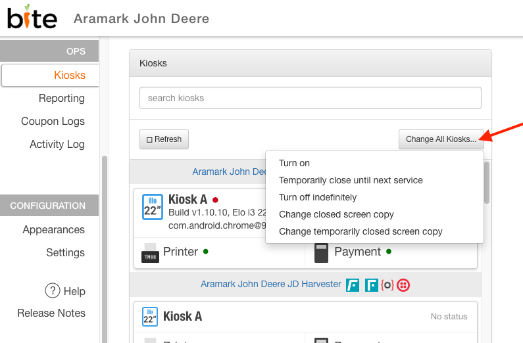The height and width of the screenshot is (343, 523).
Task: Click the first teal integration icon beside JD Harvester
Action: click(353, 285)
